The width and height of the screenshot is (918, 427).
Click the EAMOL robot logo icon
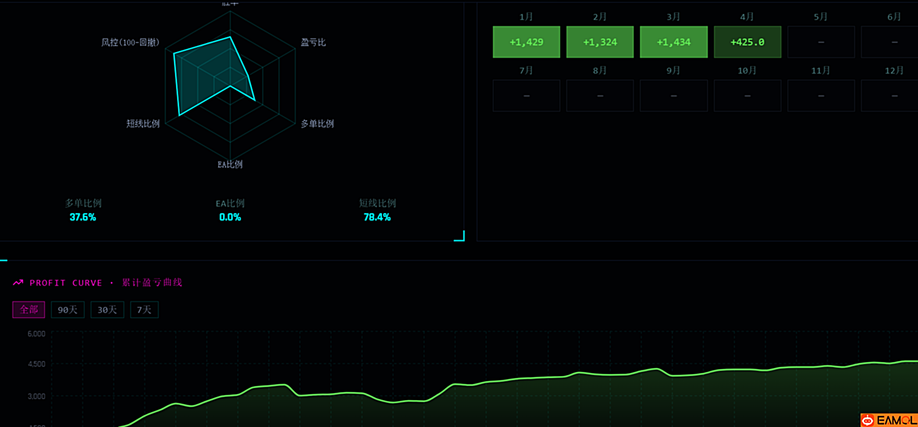click(868, 420)
